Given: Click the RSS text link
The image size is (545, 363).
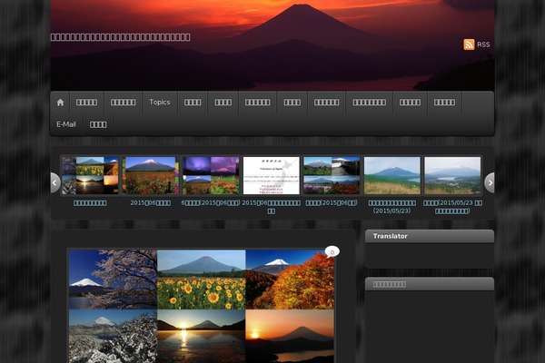Looking at the screenshot, I should [x=483, y=44].
